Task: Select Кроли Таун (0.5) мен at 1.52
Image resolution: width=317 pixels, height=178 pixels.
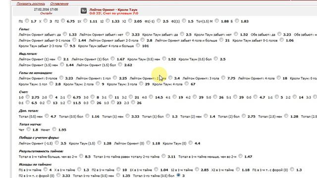Action: pos(164,58)
